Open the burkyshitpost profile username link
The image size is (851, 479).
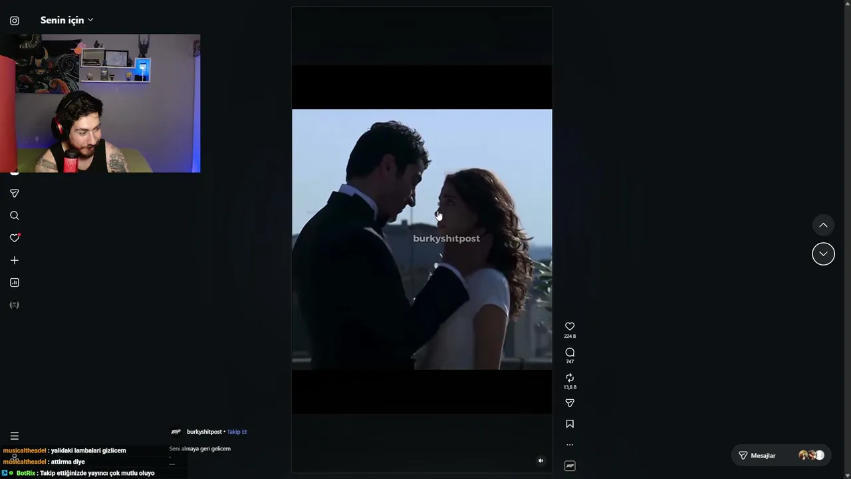coord(204,432)
